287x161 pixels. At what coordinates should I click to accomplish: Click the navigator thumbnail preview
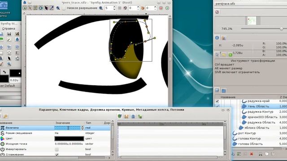click(252, 21)
